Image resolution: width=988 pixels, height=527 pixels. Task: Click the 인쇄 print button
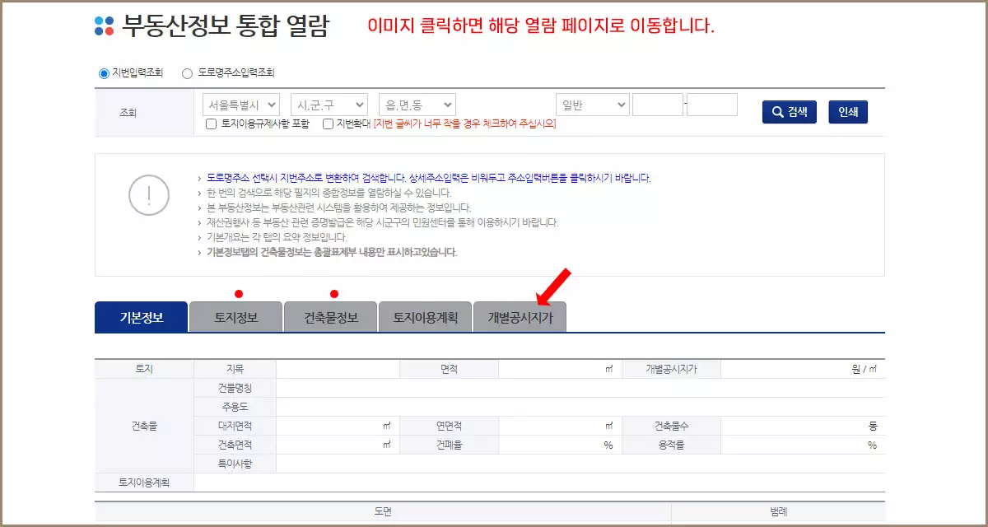[x=847, y=112]
